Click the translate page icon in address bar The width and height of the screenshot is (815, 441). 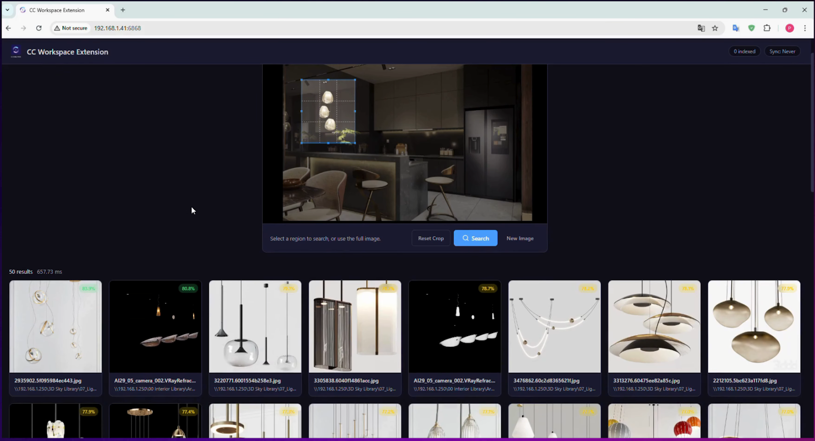point(701,28)
